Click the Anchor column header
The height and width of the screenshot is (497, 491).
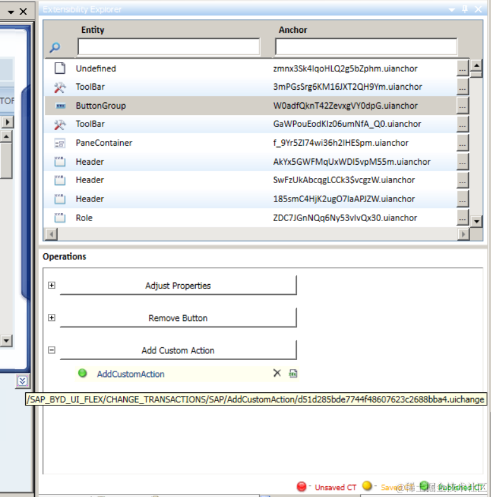(x=293, y=30)
